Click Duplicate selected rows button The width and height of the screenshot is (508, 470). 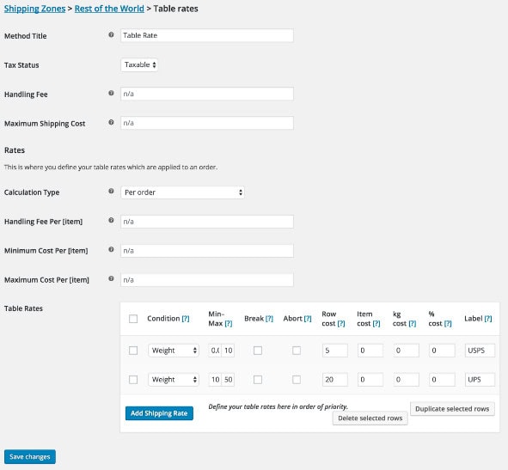pos(452,409)
